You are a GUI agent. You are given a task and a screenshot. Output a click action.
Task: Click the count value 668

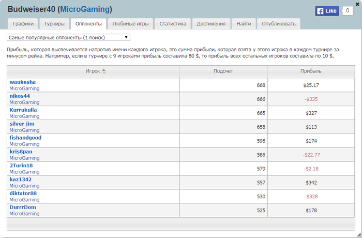261,85
